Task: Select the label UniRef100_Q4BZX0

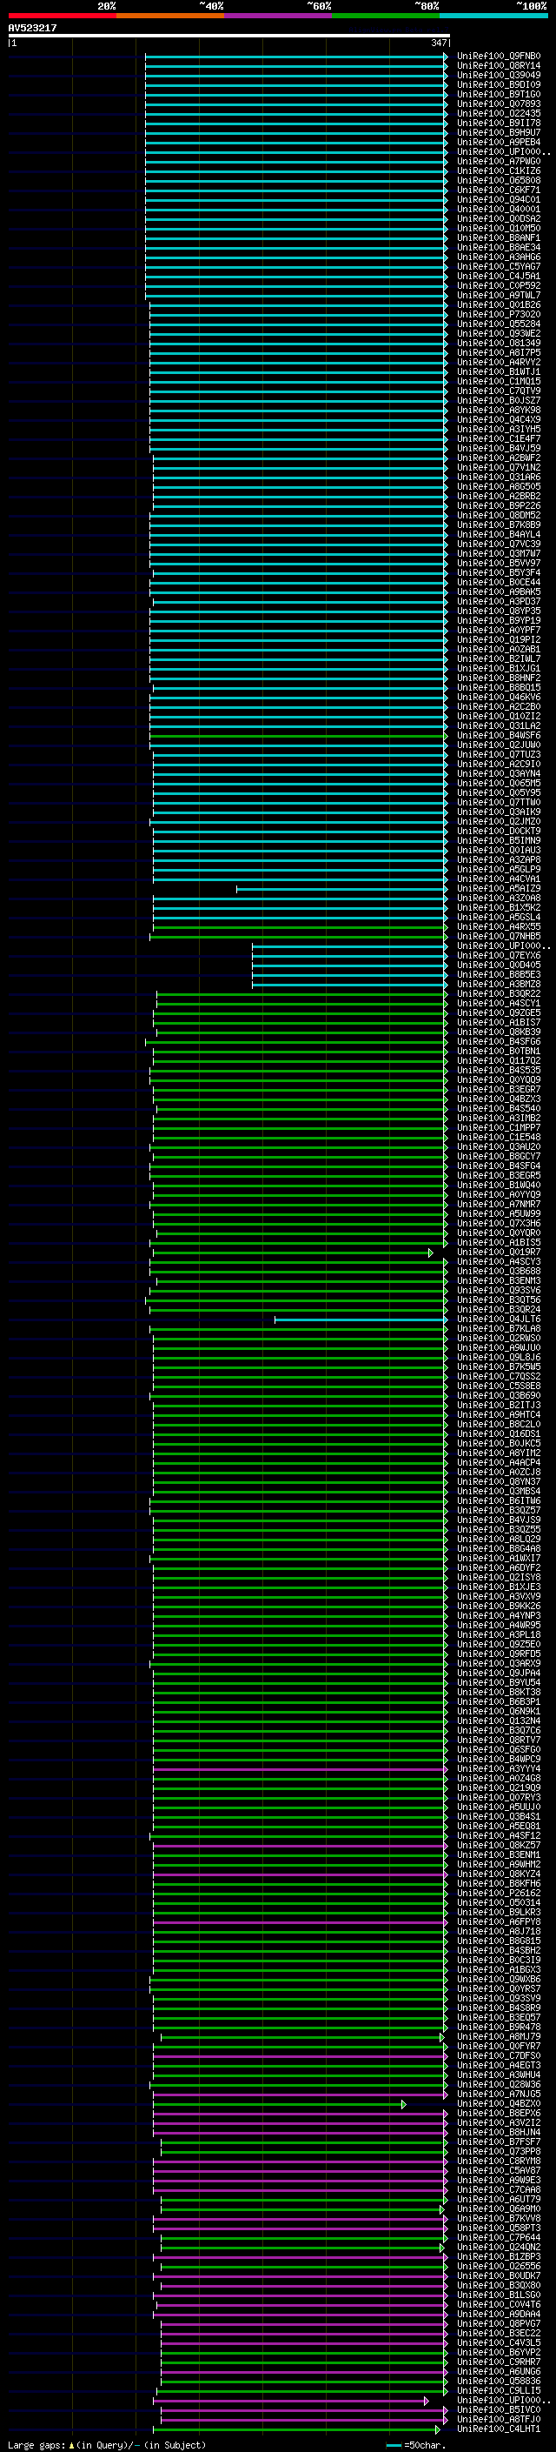Action: point(499,2103)
